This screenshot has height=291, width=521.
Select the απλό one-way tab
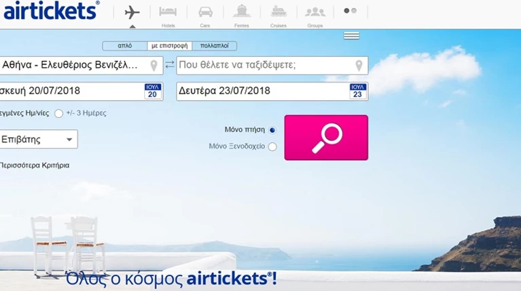125,46
